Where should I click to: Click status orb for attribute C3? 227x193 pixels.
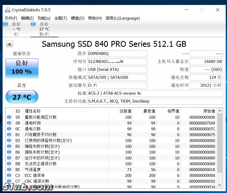(9, 175)
